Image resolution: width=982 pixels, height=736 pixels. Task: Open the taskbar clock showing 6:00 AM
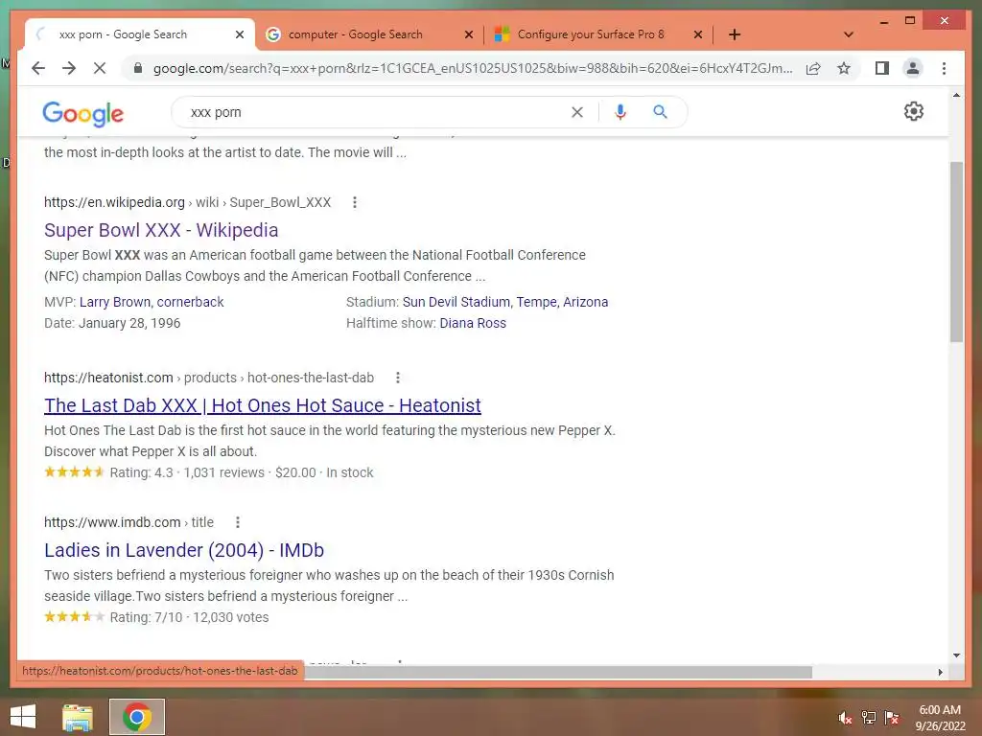tap(940, 718)
